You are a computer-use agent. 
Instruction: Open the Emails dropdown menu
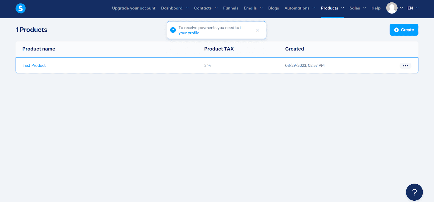coord(253,8)
